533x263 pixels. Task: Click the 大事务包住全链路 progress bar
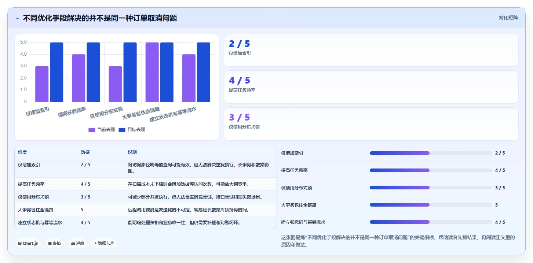coord(431,205)
